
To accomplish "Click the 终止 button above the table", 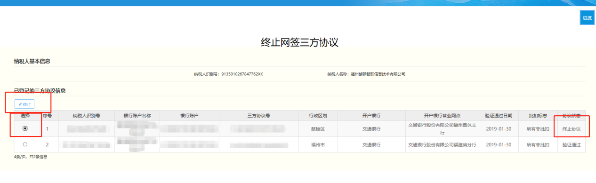I will click(24, 104).
